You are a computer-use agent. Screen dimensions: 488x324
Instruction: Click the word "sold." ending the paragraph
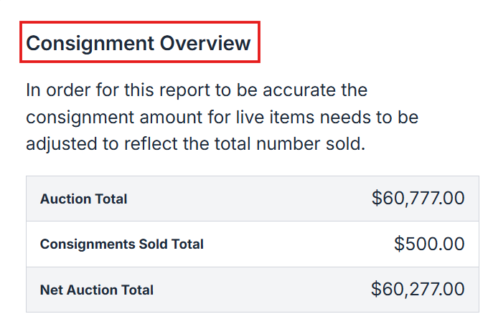pyautogui.click(x=344, y=143)
